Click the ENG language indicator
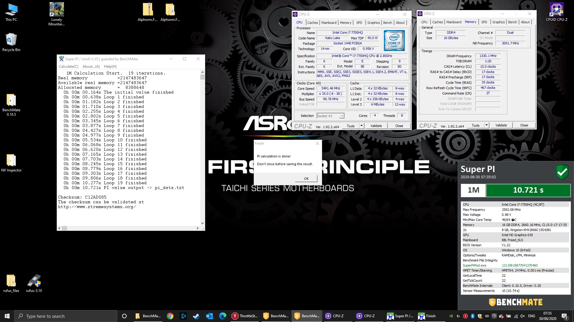The width and height of the screenshot is (574, 322). coord(532,316)
